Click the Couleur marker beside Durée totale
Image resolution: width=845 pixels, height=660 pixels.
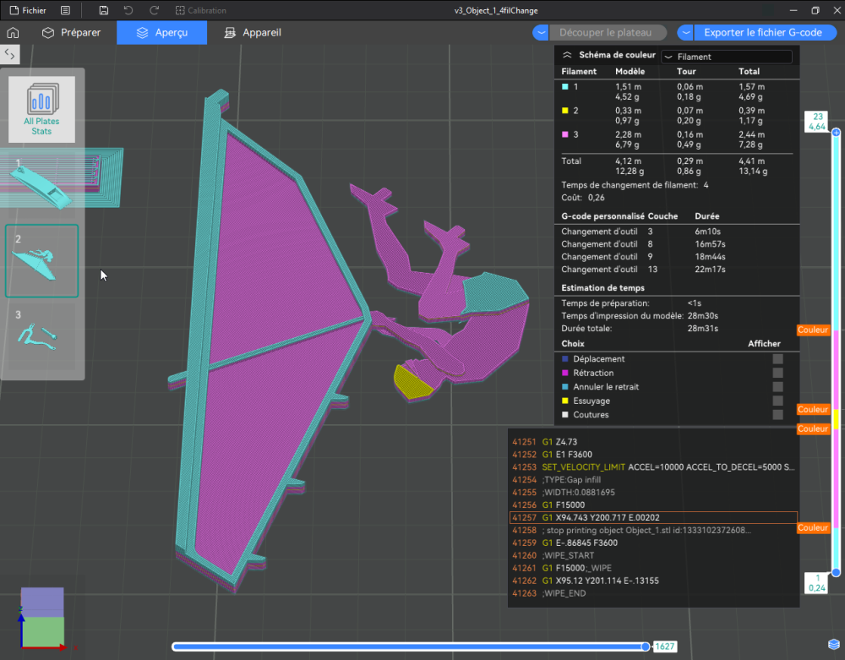[x=813, y=330]
